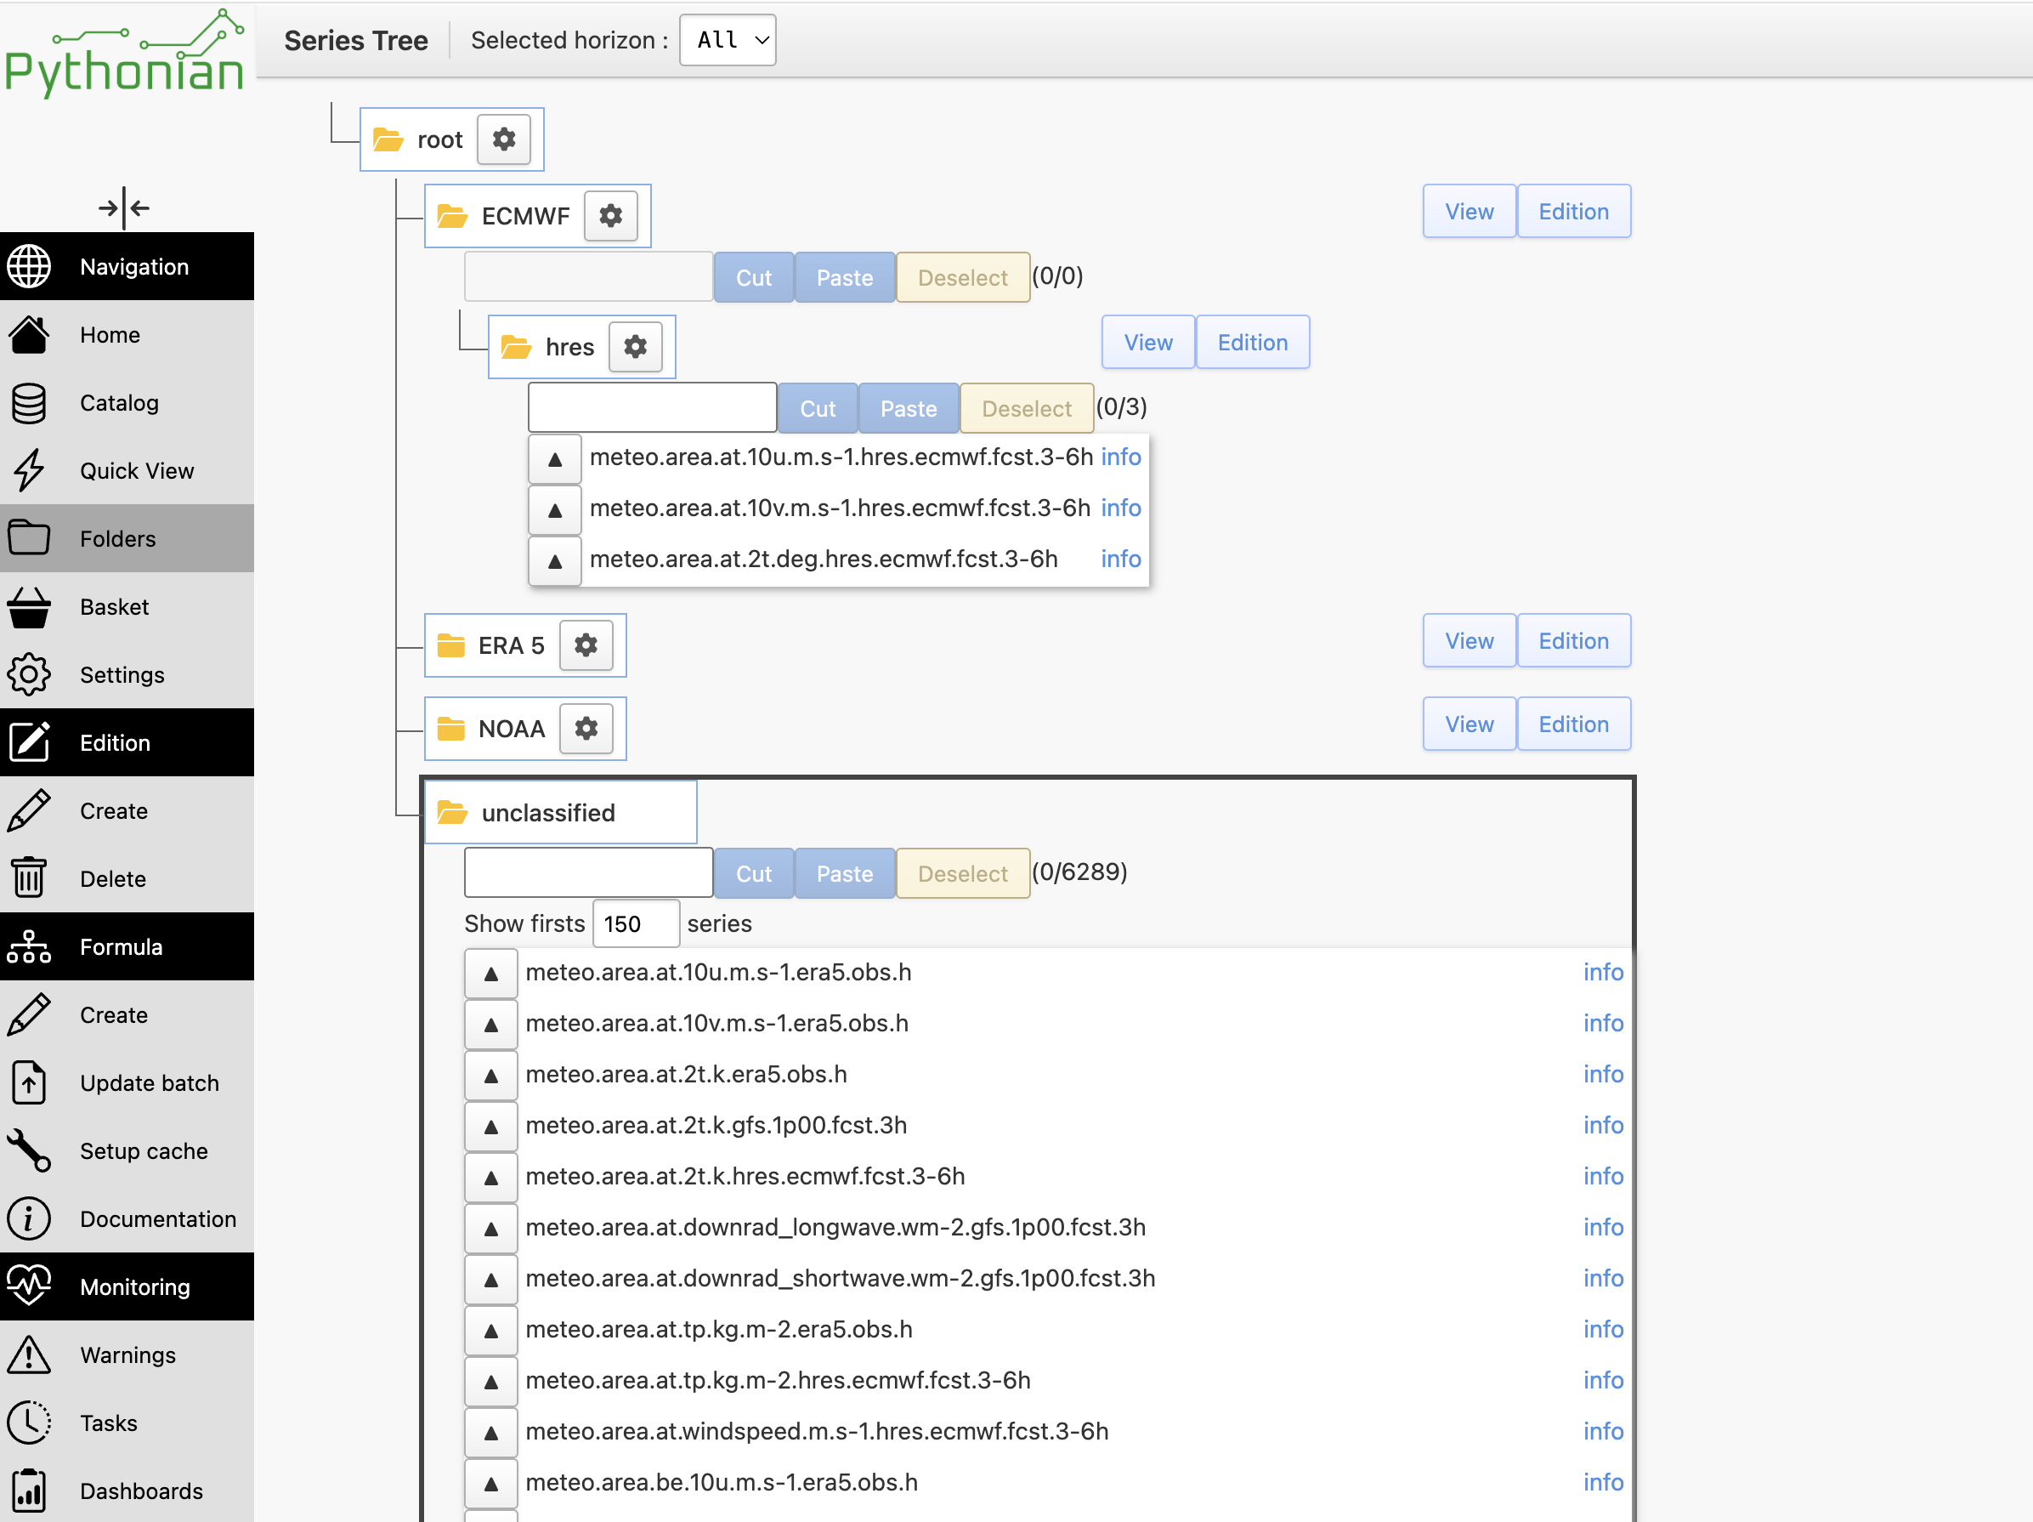2033x1522 pixels.
Task: Open the gear settings for ECMWF folder
Action: [611, 216]
